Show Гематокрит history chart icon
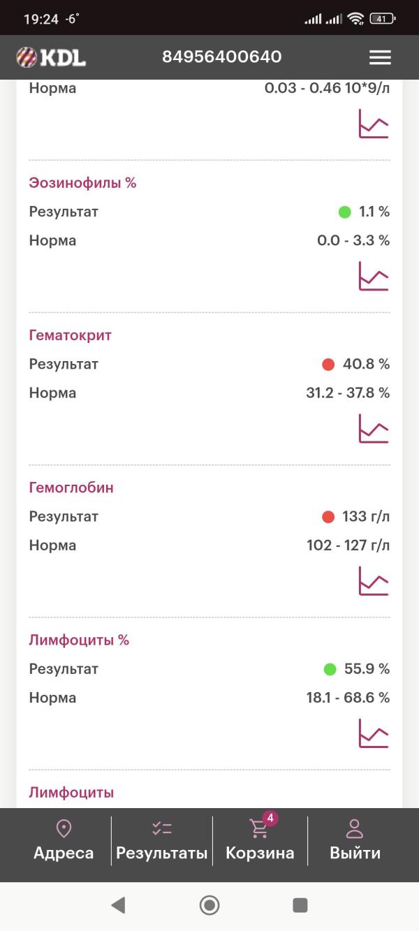The image size is (419, 931). point(374,428)
